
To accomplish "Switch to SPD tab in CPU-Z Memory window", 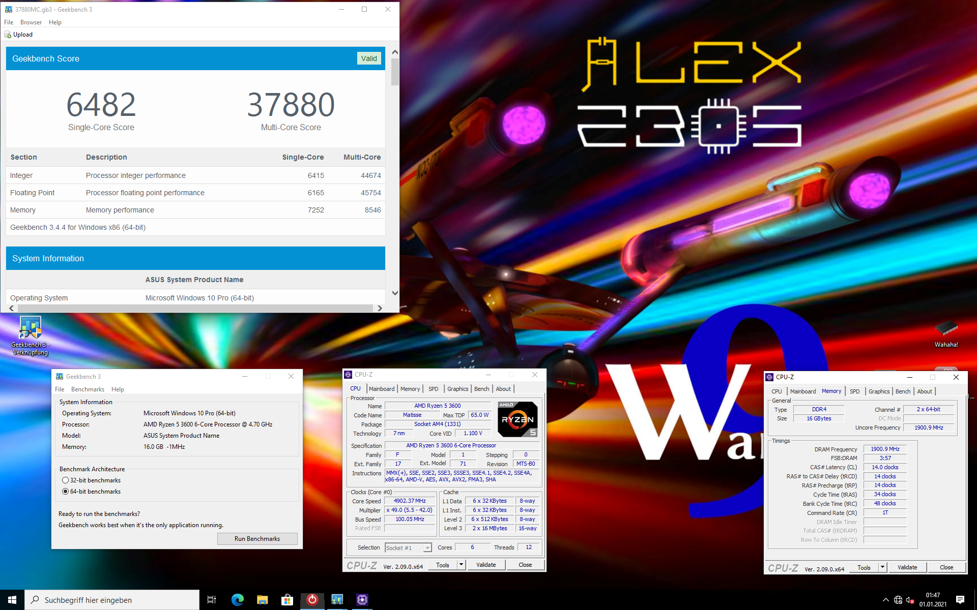I will pyautogui.click(x=855, y=391).
